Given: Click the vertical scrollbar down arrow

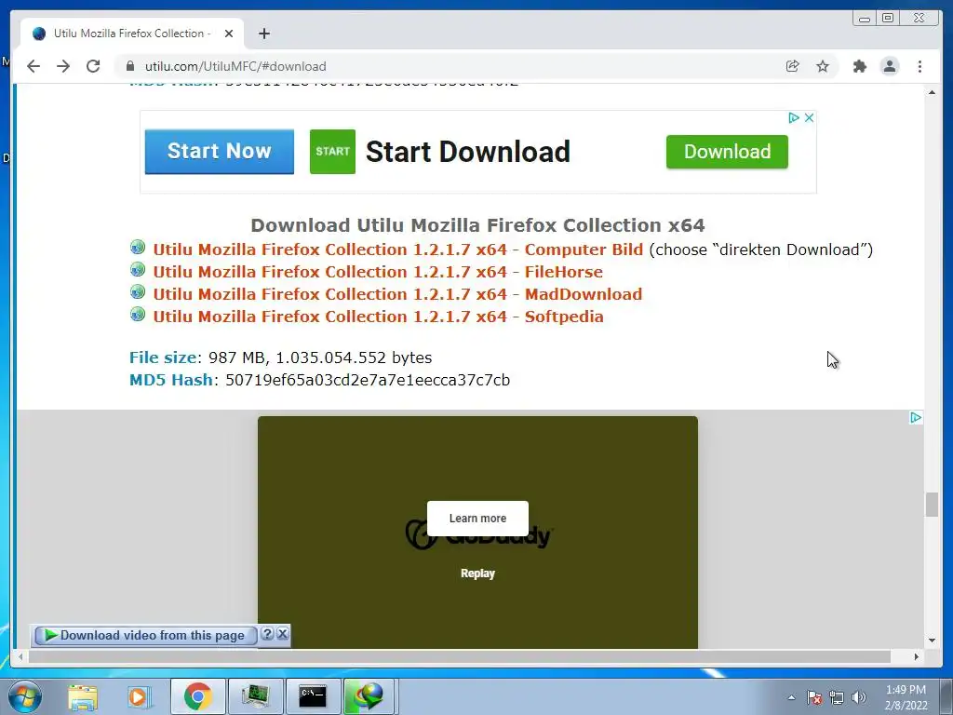Looking at the screenshot, I should [x=932, y=641].
